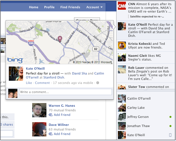Click the Write a comment field
Screen dimensions: 176x141
66,92
